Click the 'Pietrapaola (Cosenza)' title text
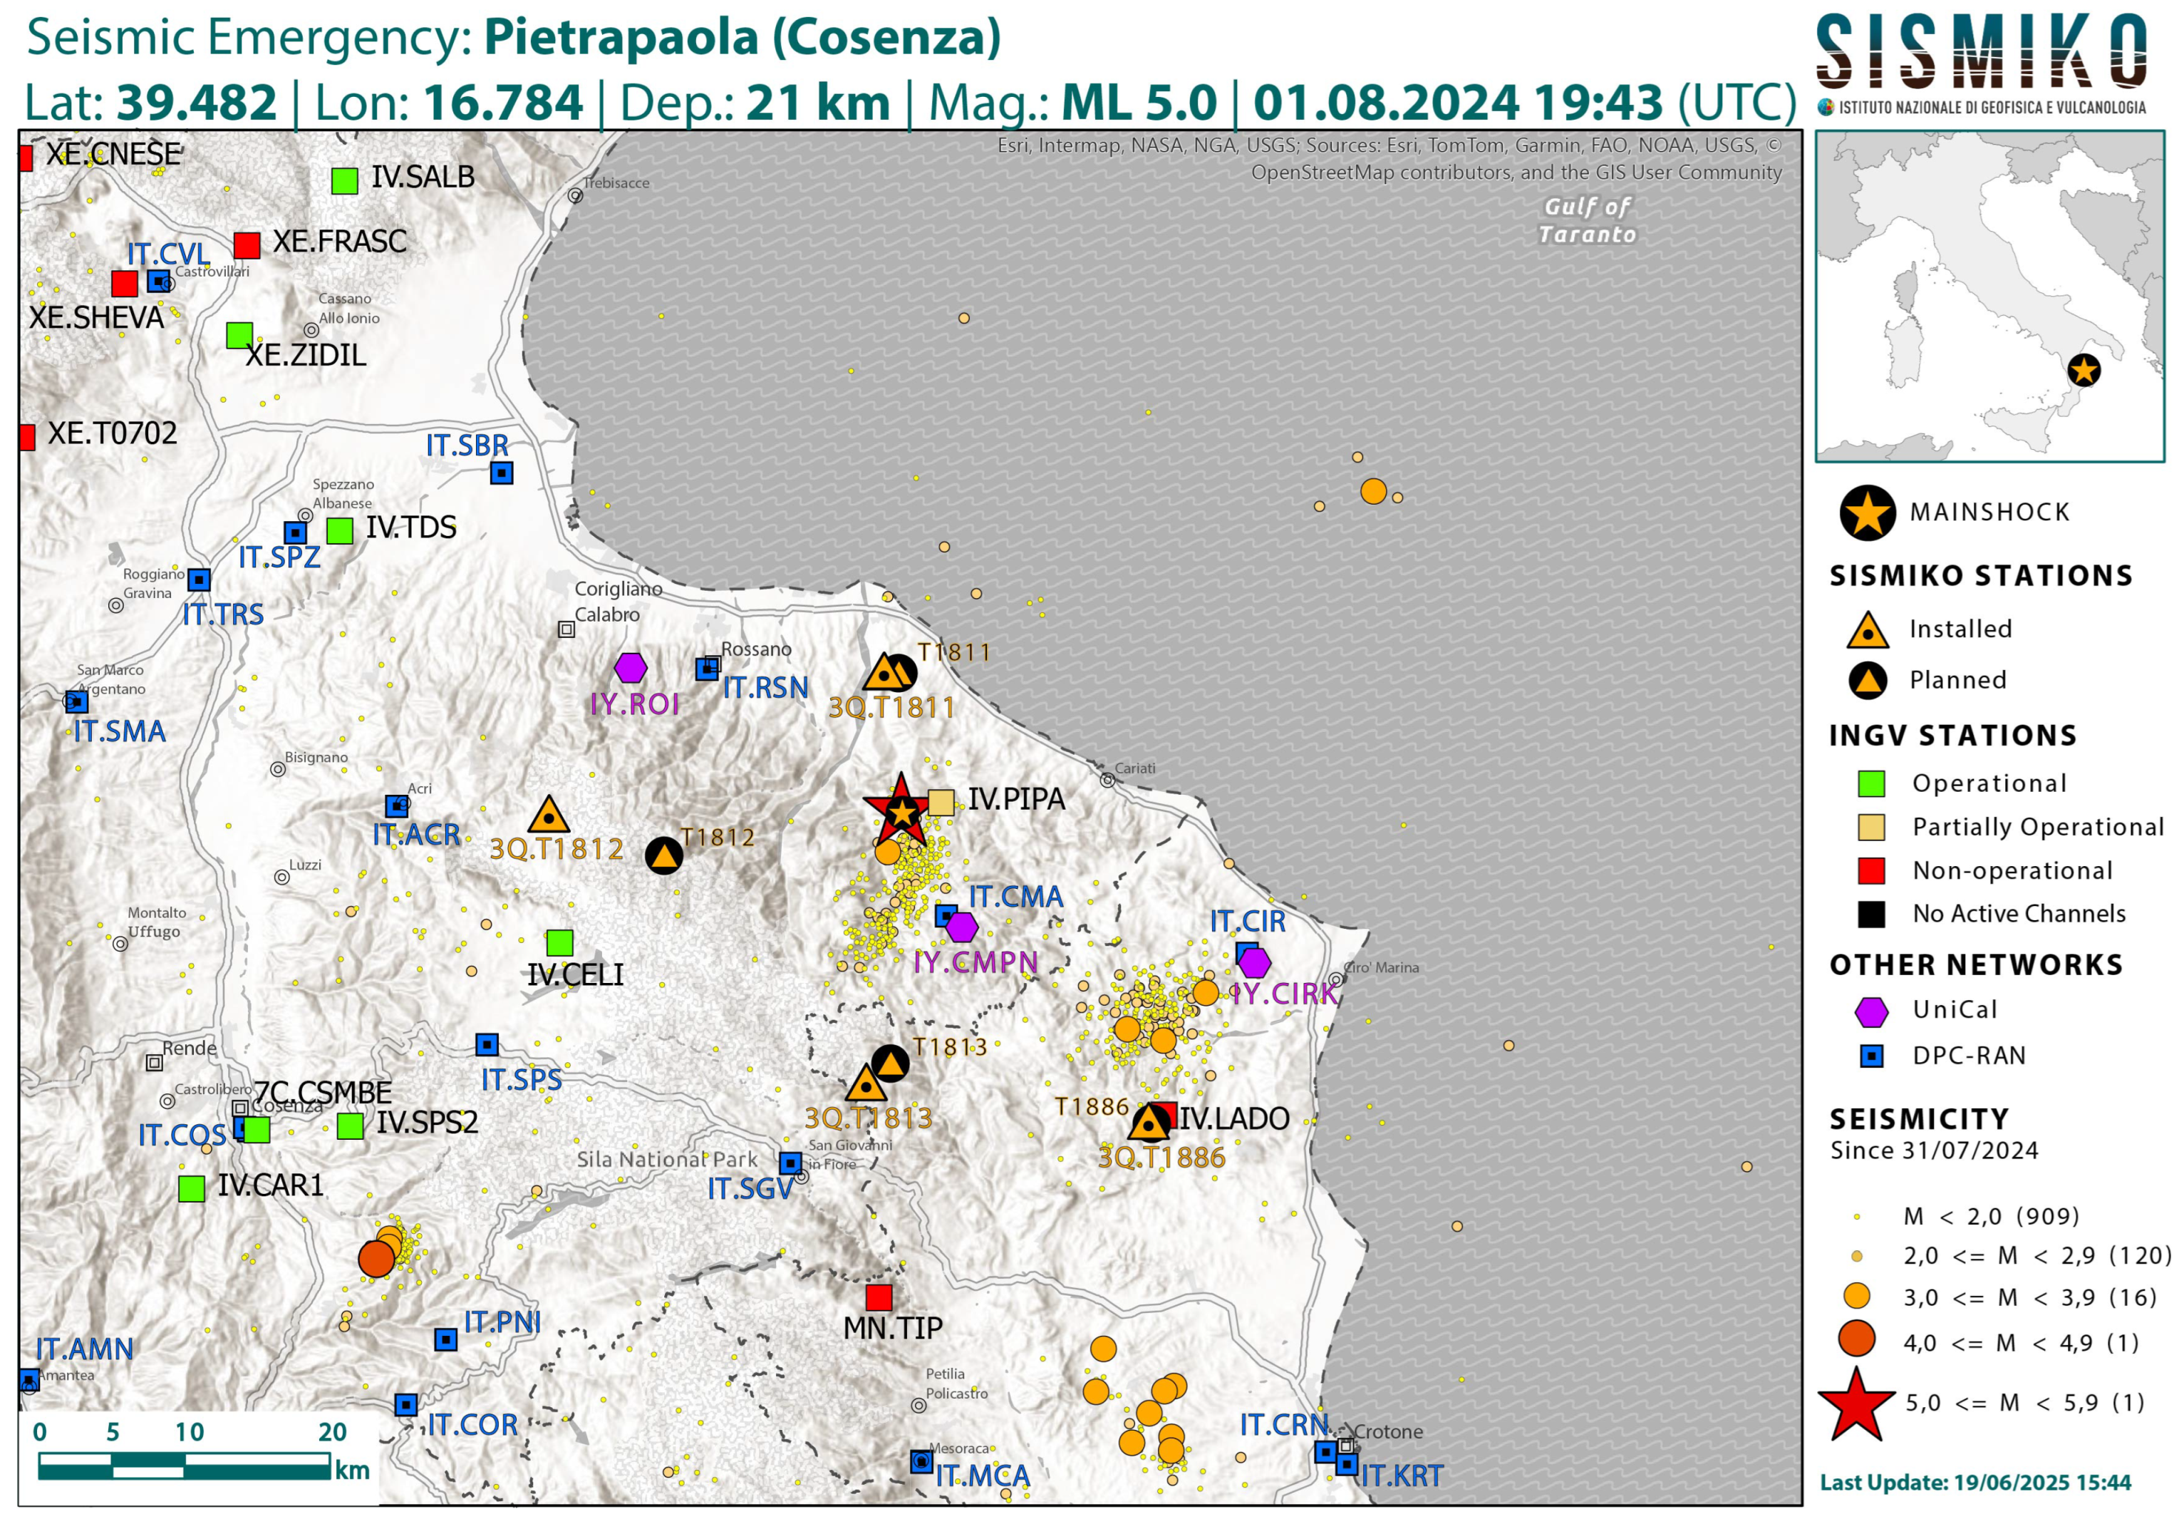 click(742, 38)
